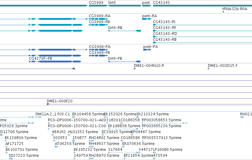Select the Sirt6 gene label
Image resolution: width=252 pixels, height=160 pixels.
(112, 3)
